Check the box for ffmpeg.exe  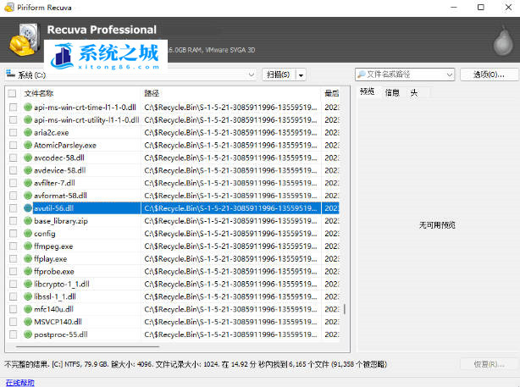coord(13,246)
